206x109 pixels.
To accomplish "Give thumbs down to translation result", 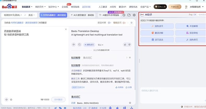I will 129,45.
